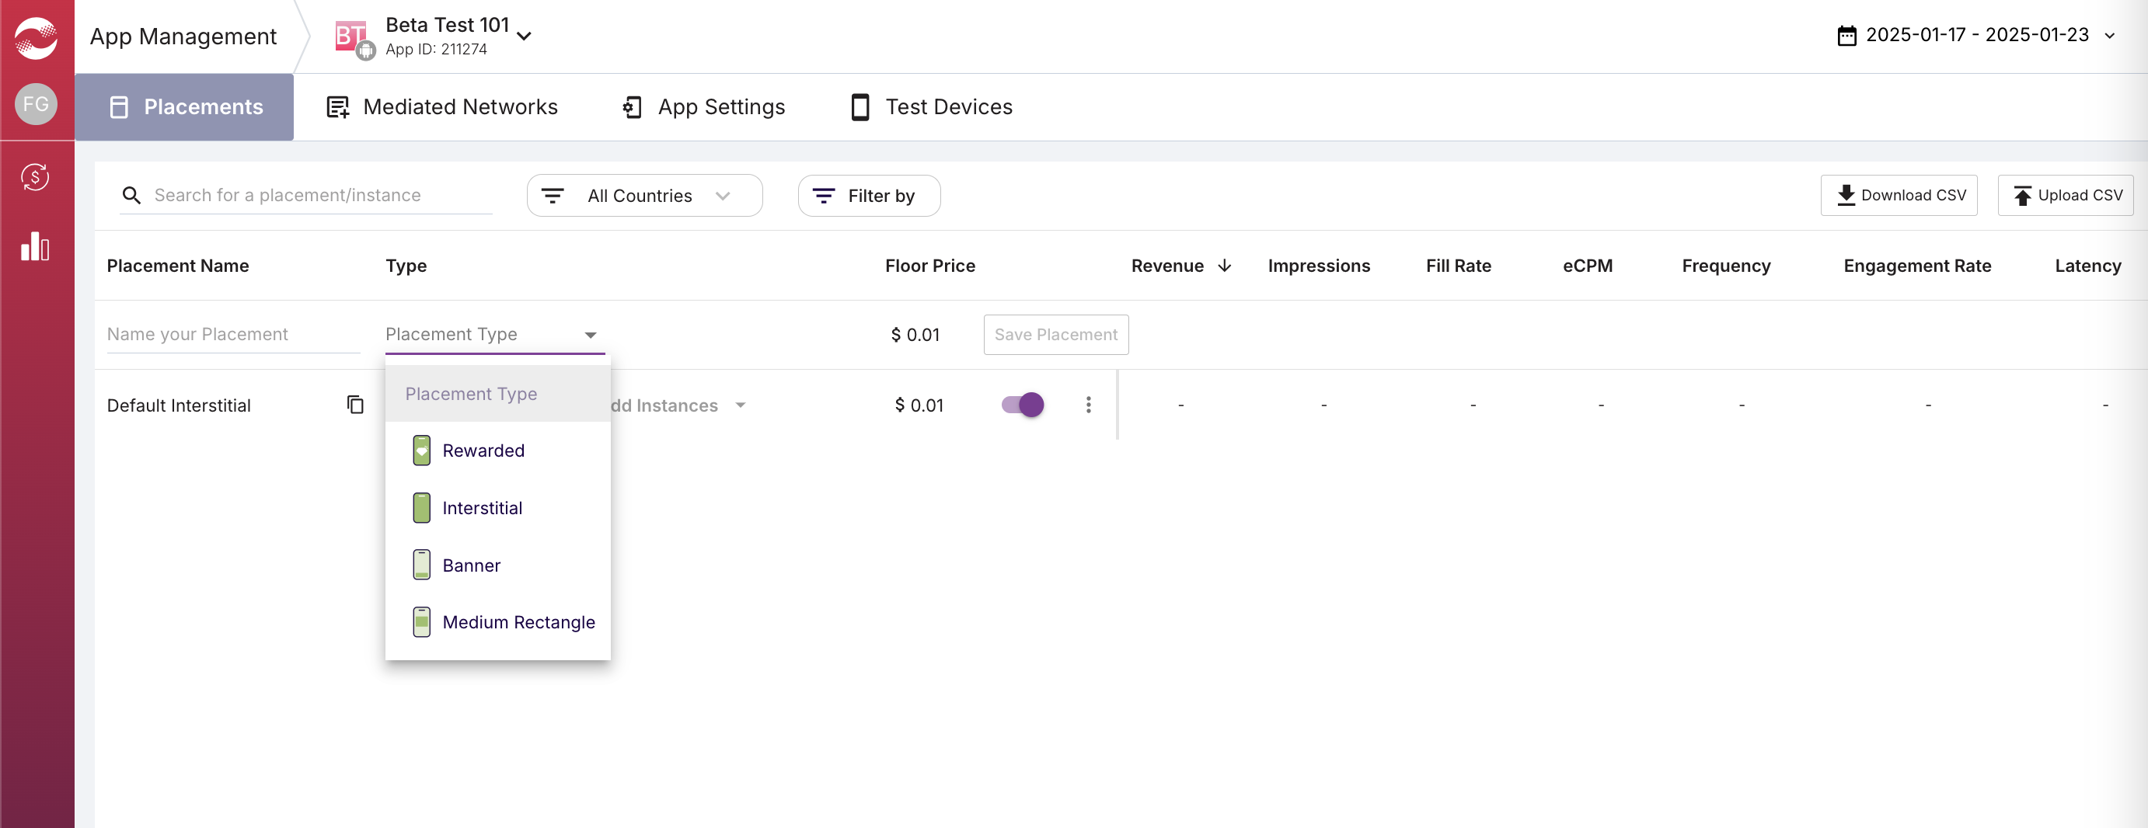Open the FG user avatar
2148x828 pixels.
pyautogui.click(x=36, y=104)
